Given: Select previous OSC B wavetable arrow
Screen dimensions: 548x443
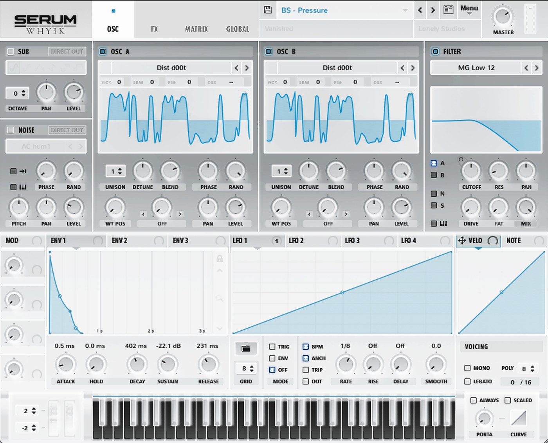Looking at the screenshot, I should click(402, 68).
